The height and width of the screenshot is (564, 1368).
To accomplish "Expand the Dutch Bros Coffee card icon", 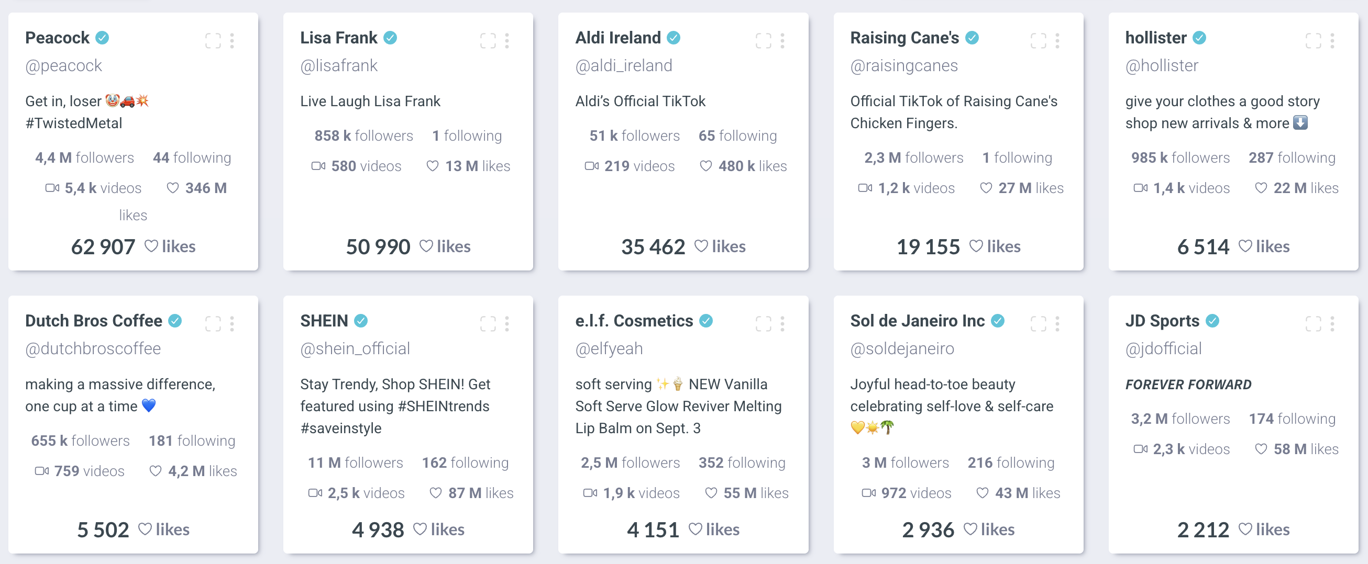I will (213, 324).
